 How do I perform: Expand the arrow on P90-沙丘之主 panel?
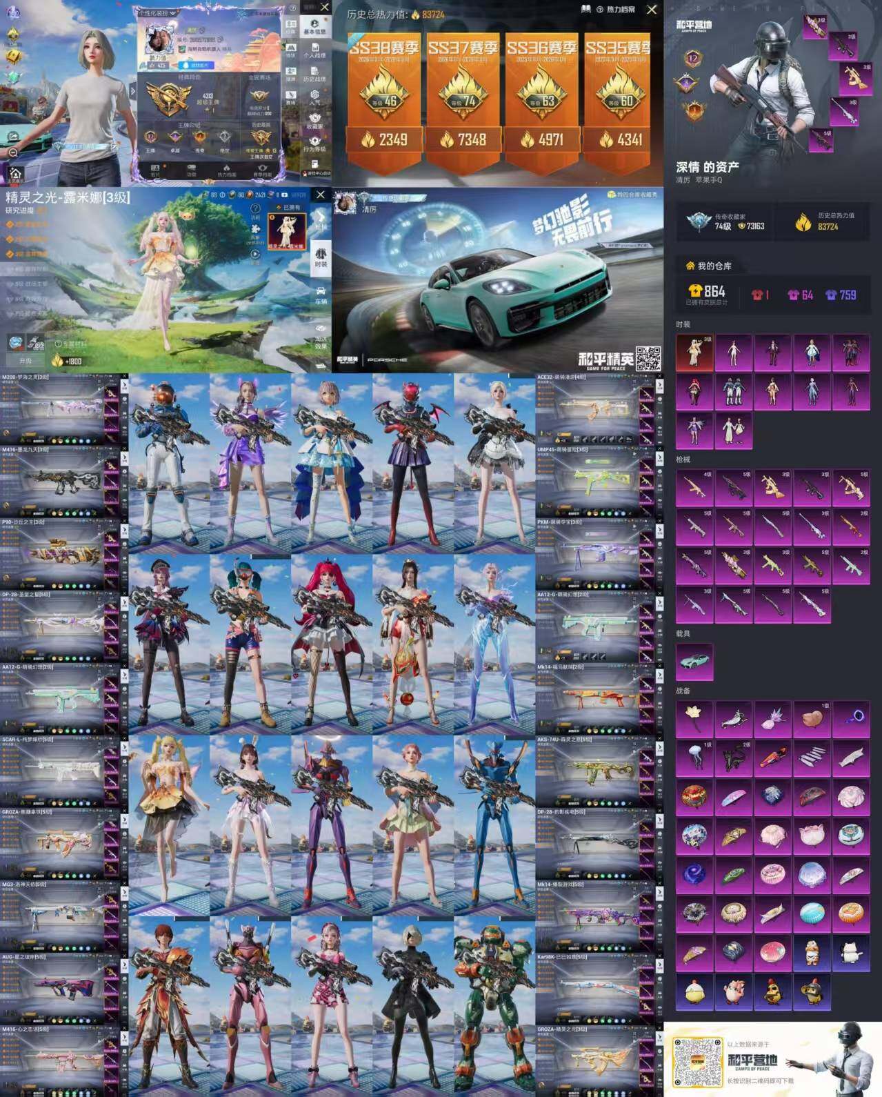[x=124, y=531]
